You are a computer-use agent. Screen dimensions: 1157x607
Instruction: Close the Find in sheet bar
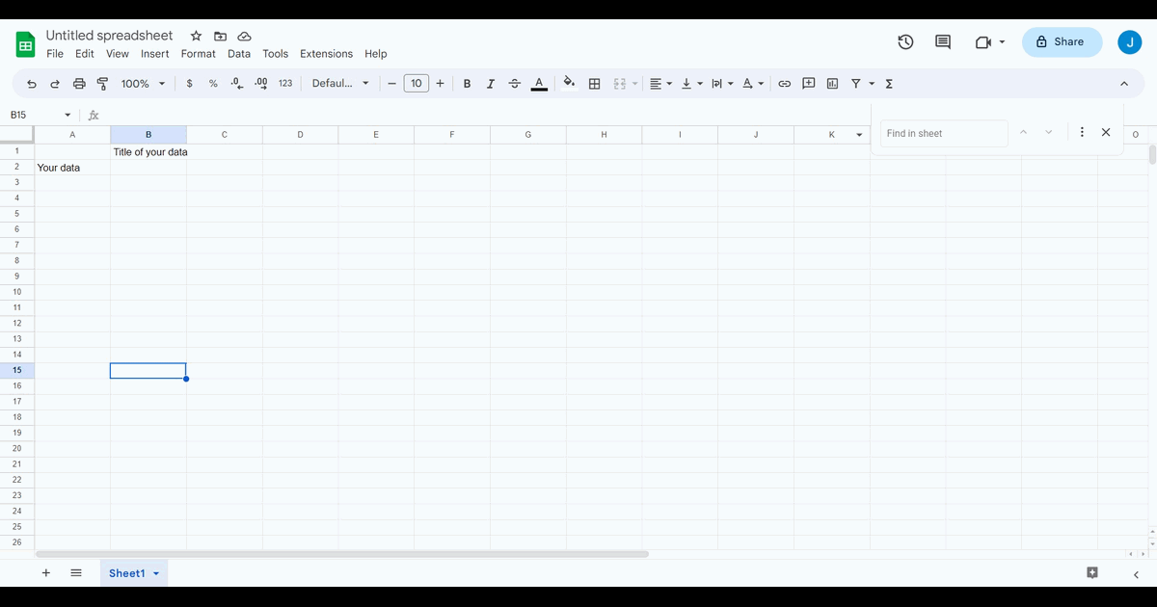[1106, 133]
